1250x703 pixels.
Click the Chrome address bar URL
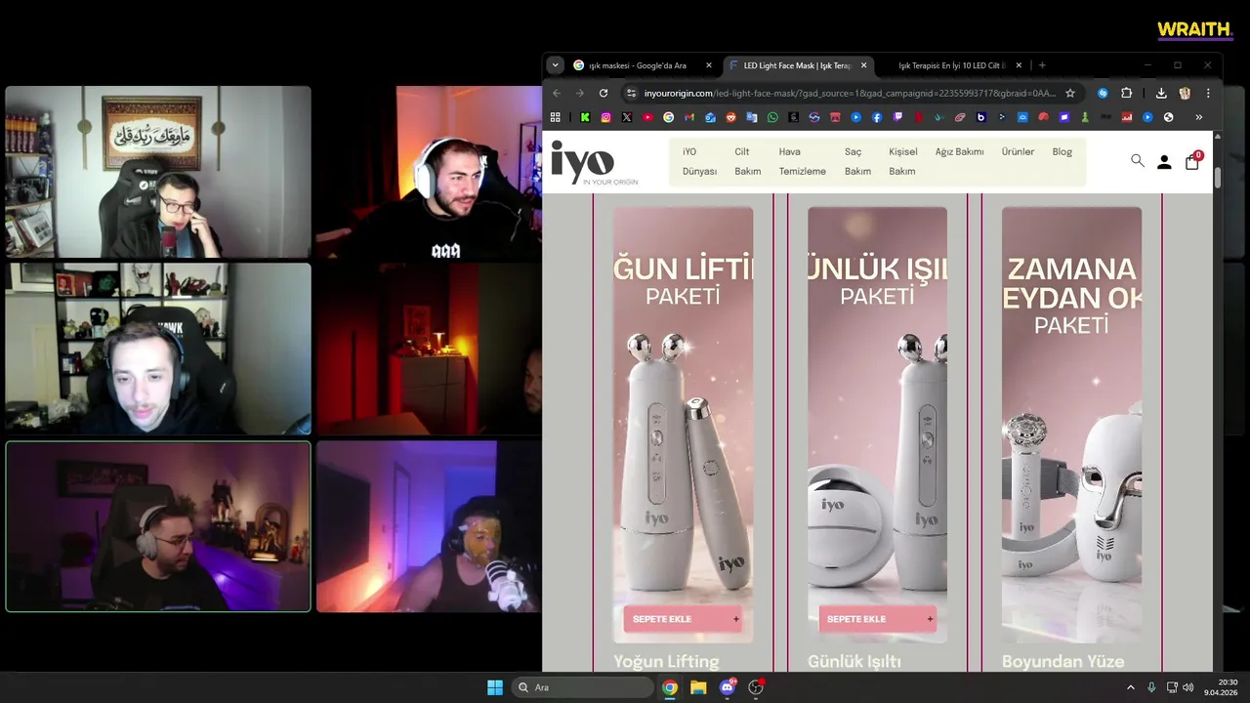pos(850,93)
